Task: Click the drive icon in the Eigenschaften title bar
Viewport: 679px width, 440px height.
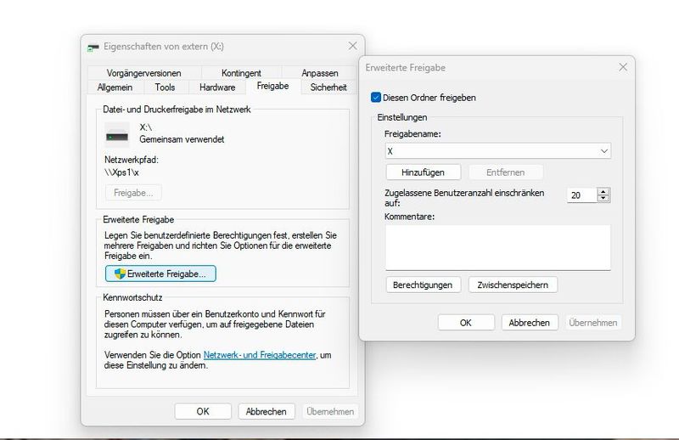Action: click(x=93, y=48)
